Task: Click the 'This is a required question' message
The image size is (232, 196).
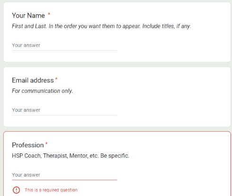Action: [x=51, y=190]
